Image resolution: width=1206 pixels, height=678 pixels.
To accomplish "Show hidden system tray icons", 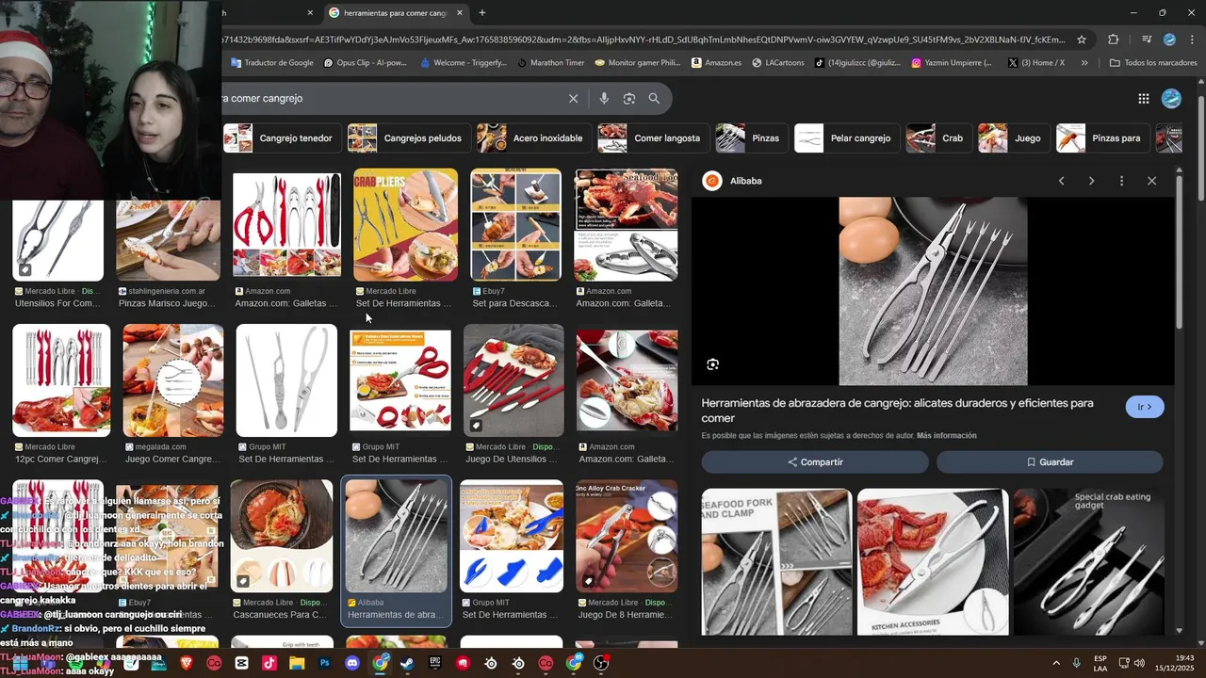I will click(x=1055, y=663).
